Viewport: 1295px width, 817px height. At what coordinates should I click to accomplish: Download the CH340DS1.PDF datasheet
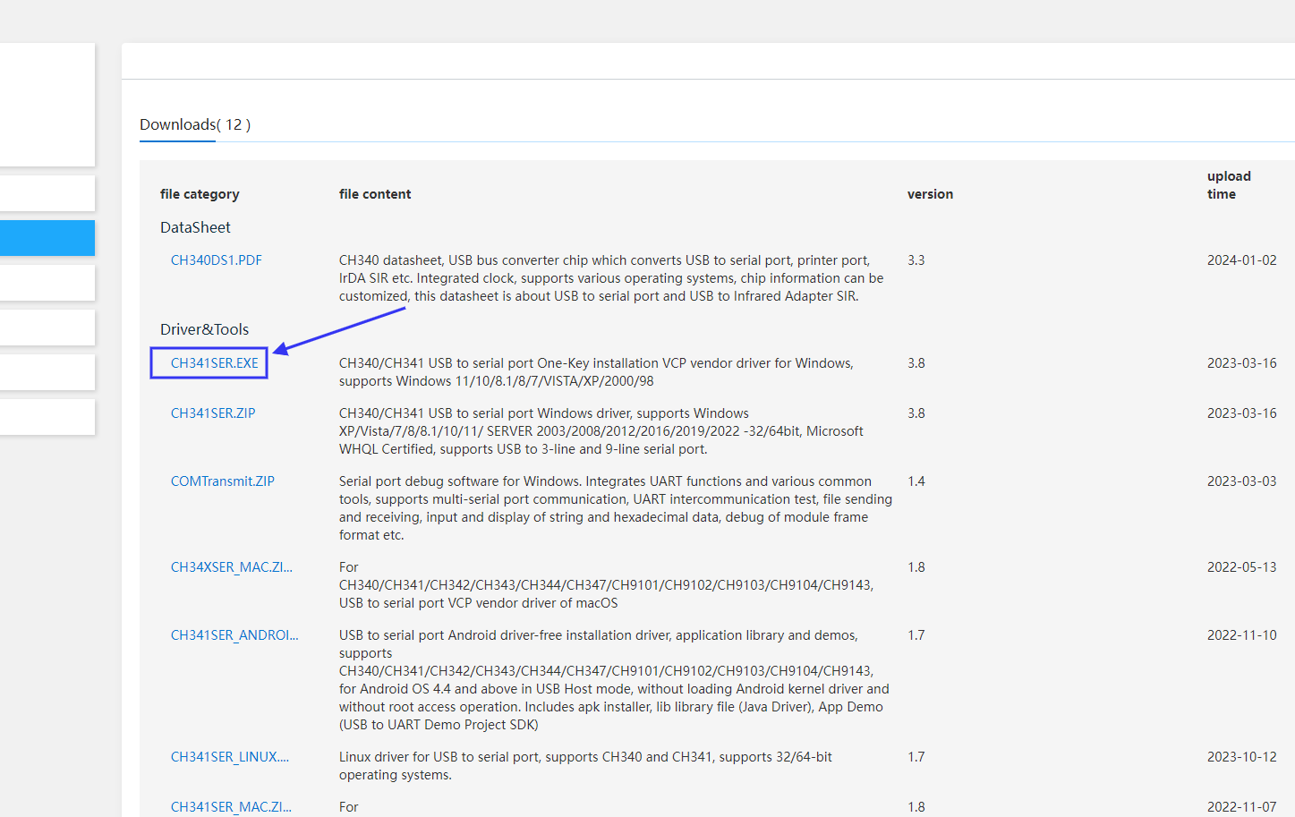pos(216,260)
